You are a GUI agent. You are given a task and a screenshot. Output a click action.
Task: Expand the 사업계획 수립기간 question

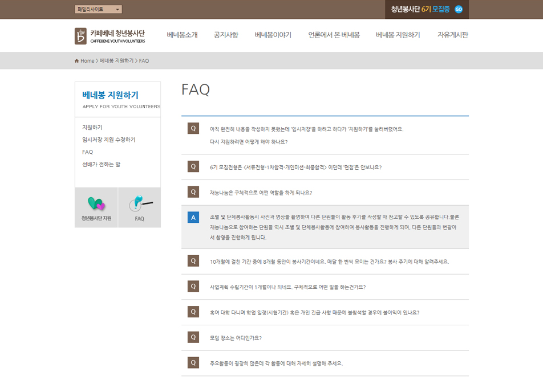(287, 287)
